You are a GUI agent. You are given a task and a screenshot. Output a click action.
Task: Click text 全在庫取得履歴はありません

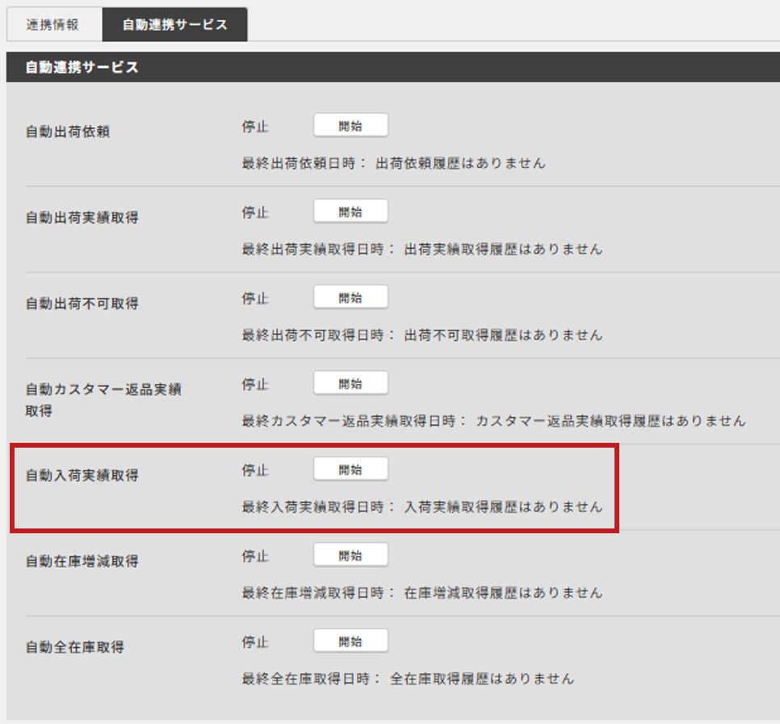tap(482, 679)
